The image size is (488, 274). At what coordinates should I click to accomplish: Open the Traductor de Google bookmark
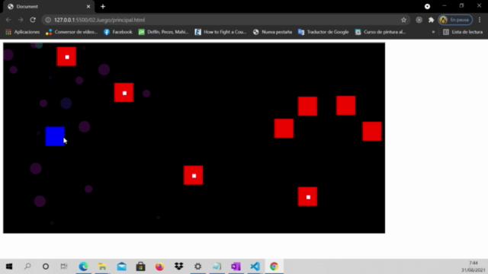click(x=323, y=32)
